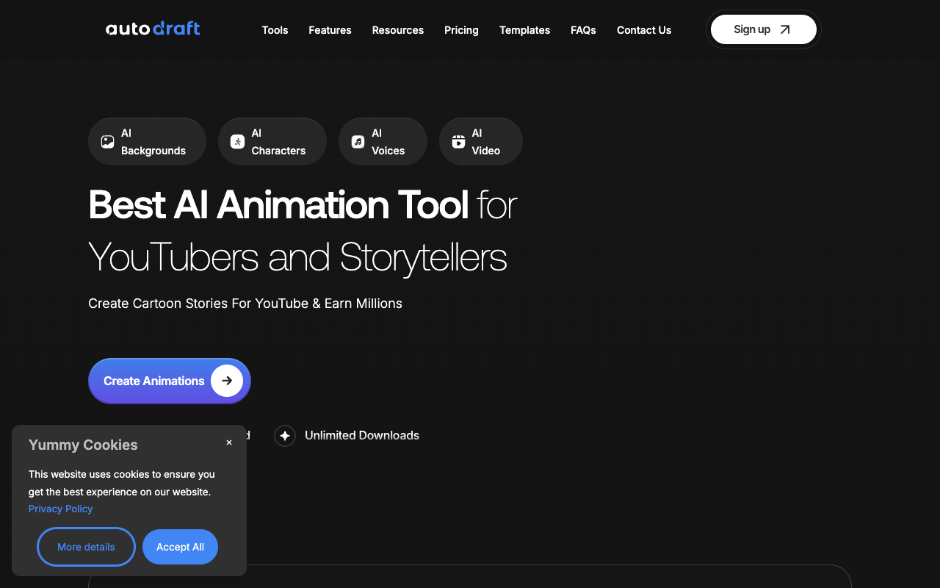This screenshot has height=588, width=940.
Task: Click the Create Animations button
Action: point(170,381)
